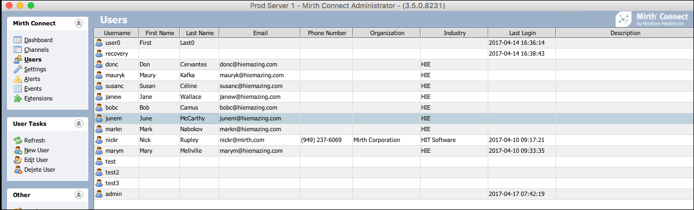Sort by First Name column header

click(x=159, y=33)
